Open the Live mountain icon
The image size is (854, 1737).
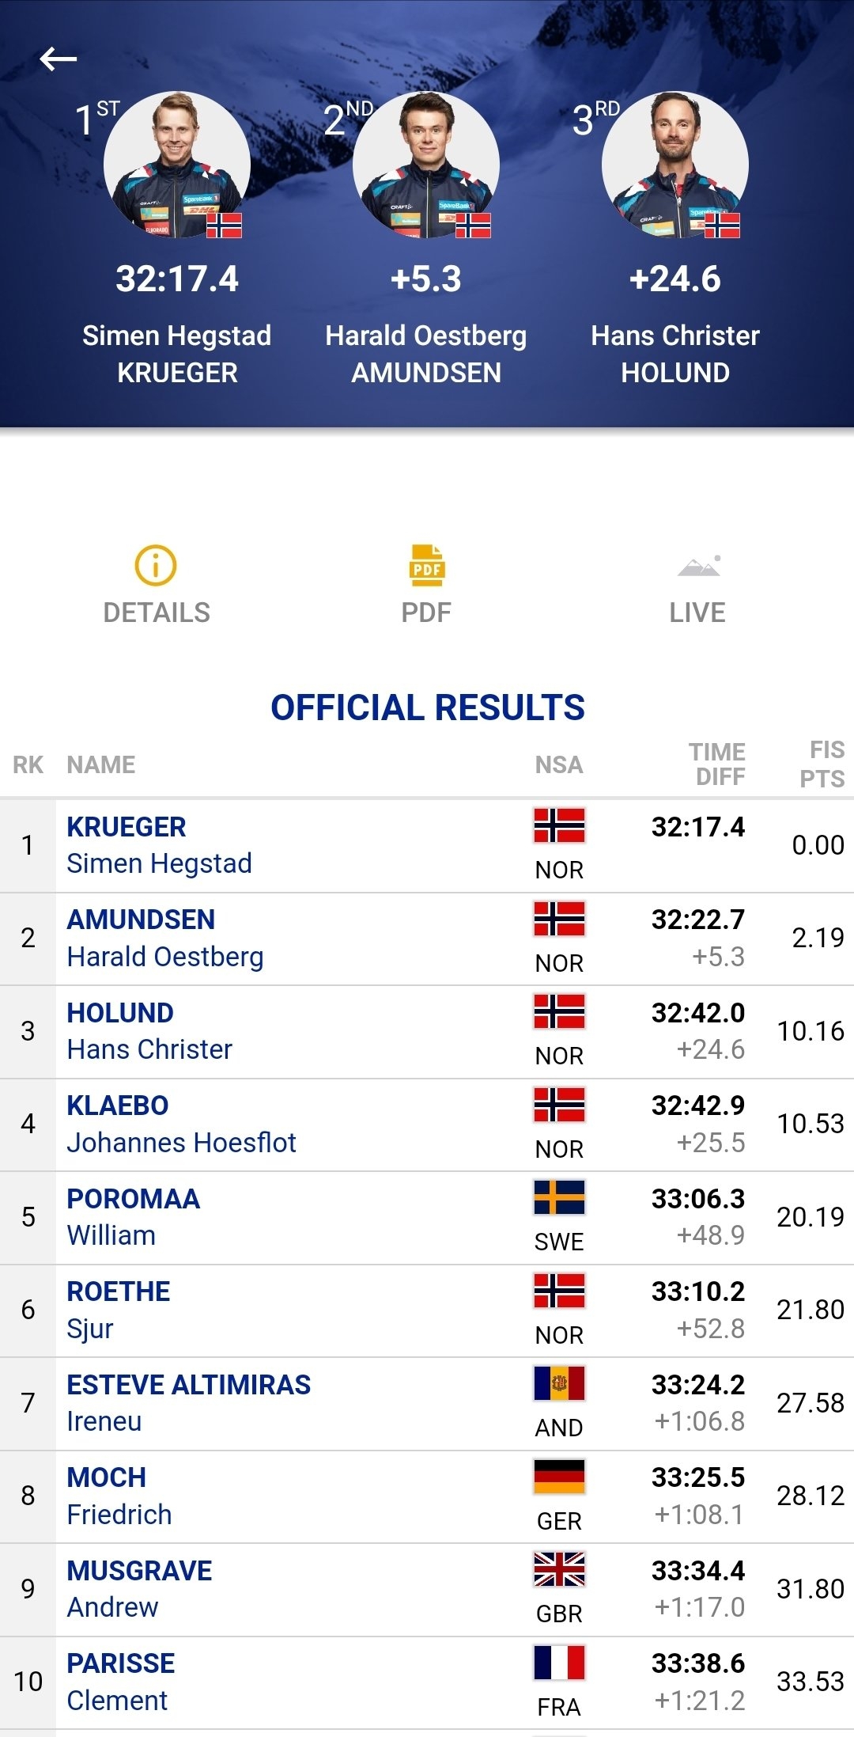click(699, 566)
